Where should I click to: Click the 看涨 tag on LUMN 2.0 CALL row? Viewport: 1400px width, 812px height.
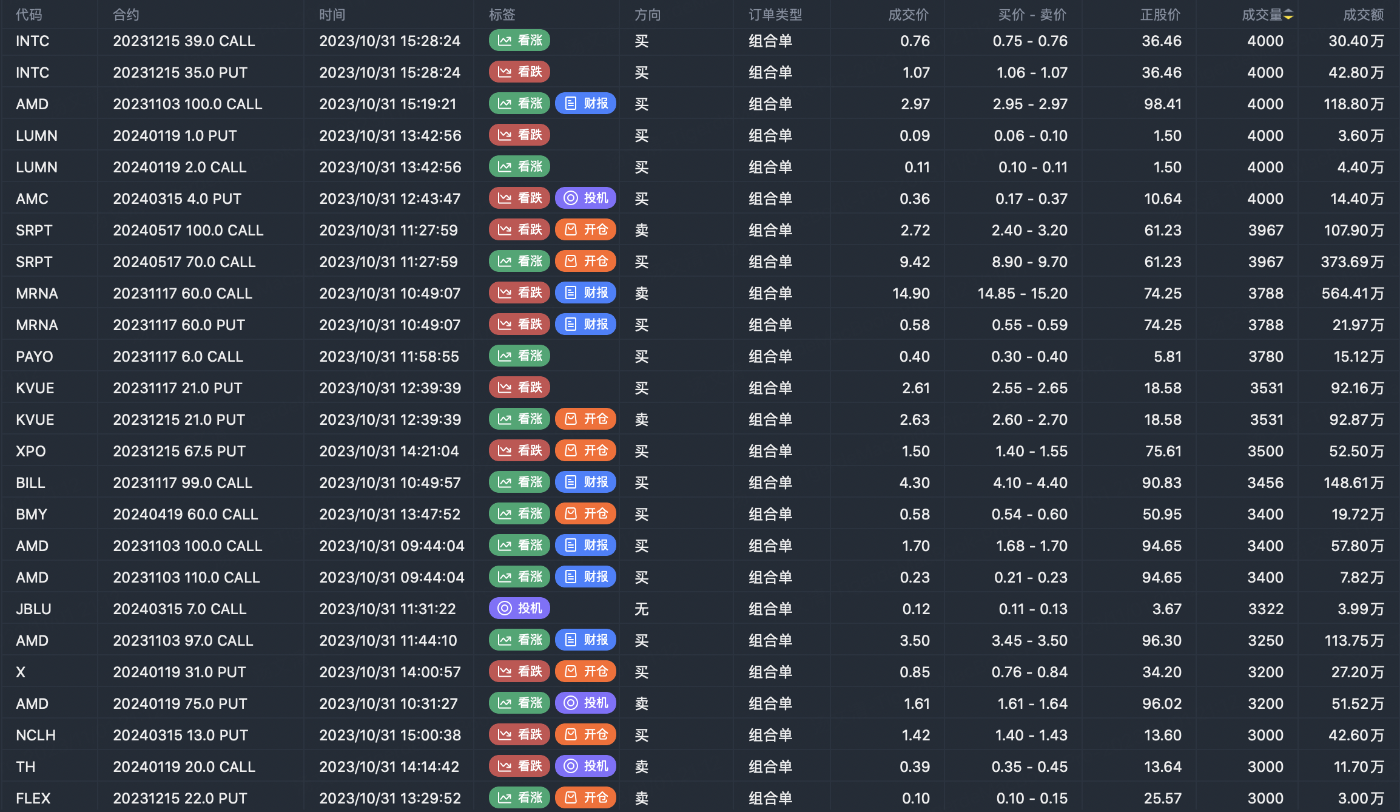(519, 167)
